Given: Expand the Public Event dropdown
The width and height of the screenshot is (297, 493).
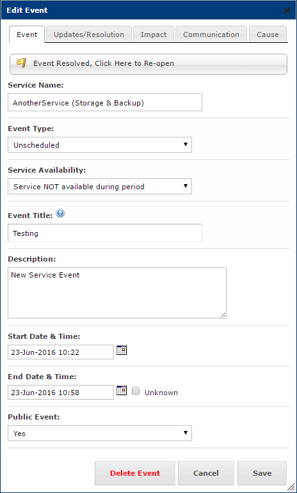Looking at the screenshot, I should point(100,434).
